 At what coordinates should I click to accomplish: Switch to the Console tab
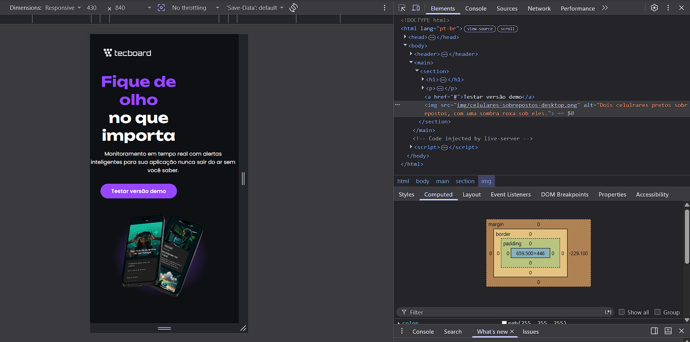[476, 8]
